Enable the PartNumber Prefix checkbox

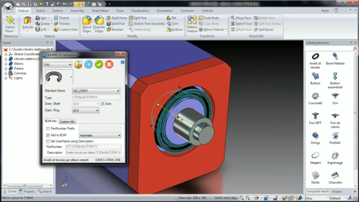point(48,128)
